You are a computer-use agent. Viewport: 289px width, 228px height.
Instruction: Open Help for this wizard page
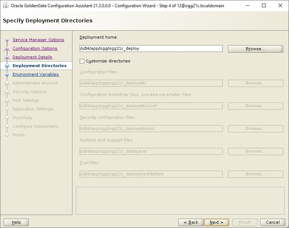tap(16, 222)
